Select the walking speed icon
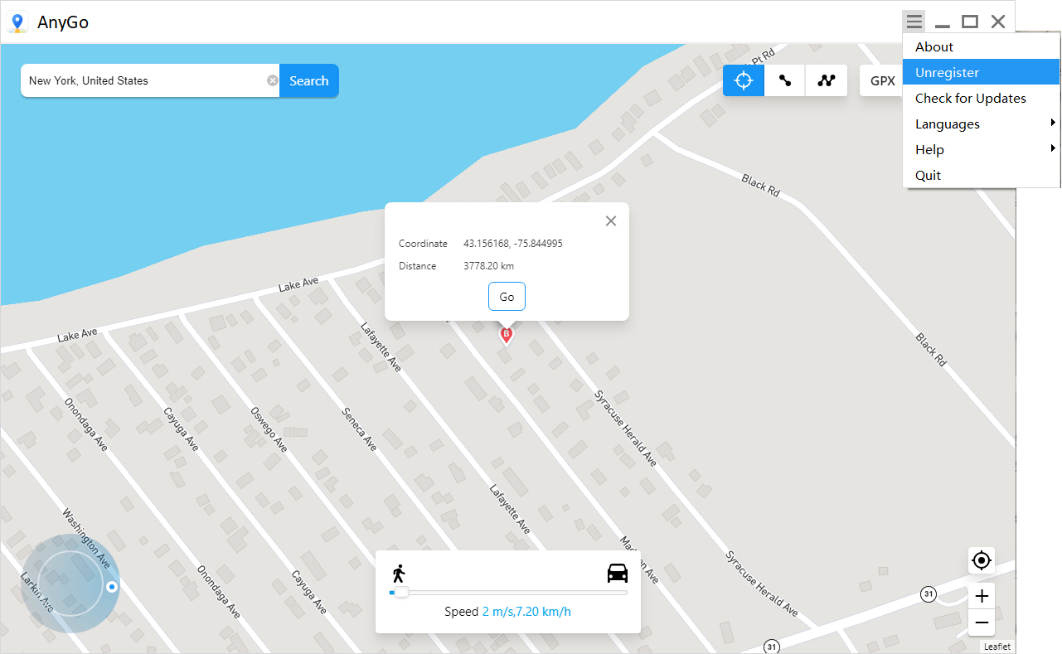The width and height of the screenshot is (1062, 654). (399, 573)
